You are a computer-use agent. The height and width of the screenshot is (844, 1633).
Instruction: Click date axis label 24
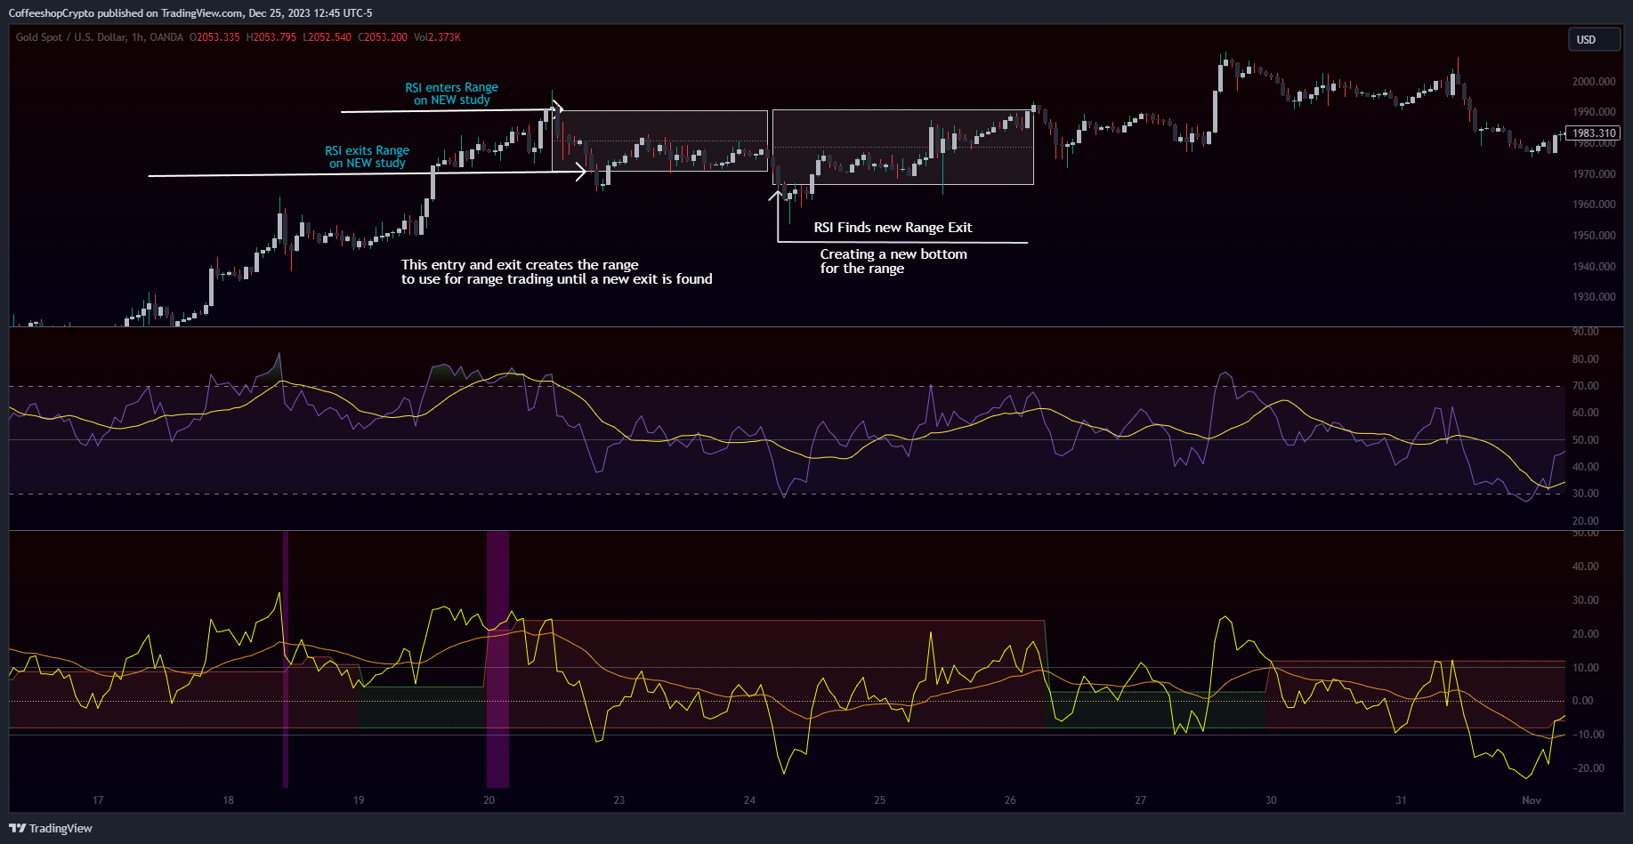(749, 800)
